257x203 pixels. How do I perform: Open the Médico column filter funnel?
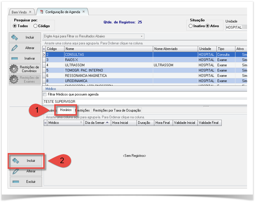81,123
